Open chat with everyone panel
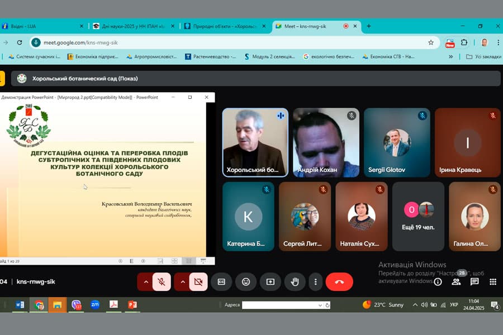503x335 pixels. [474, 282]
